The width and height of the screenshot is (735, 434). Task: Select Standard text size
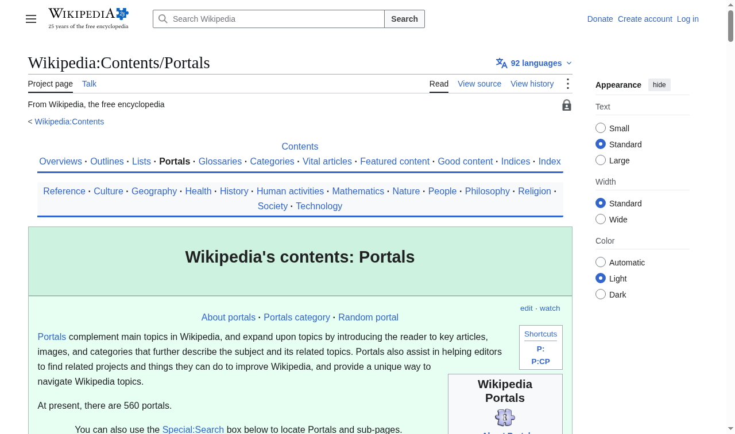(x=601, y=144)
